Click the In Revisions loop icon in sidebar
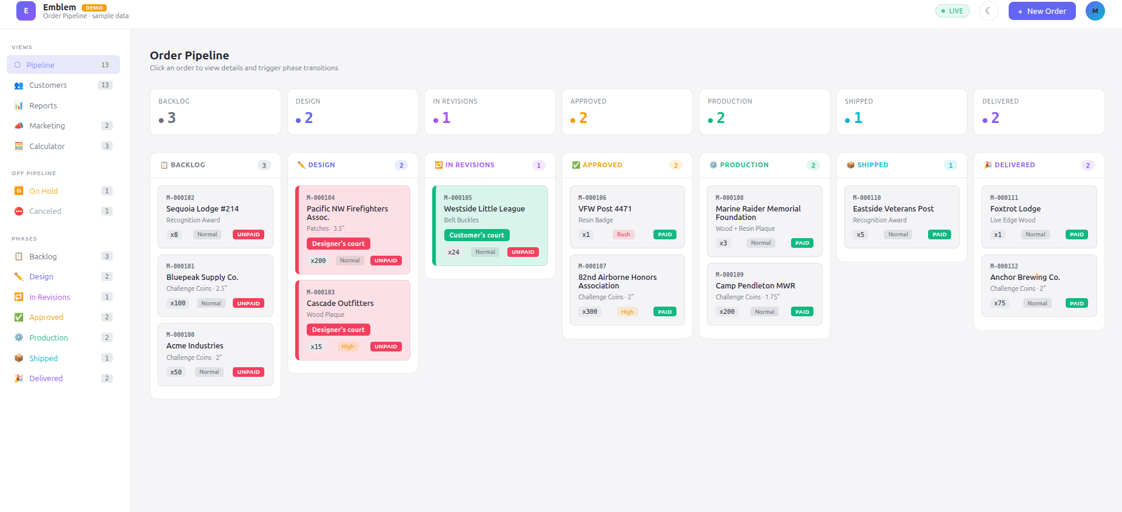 (19, 297)
